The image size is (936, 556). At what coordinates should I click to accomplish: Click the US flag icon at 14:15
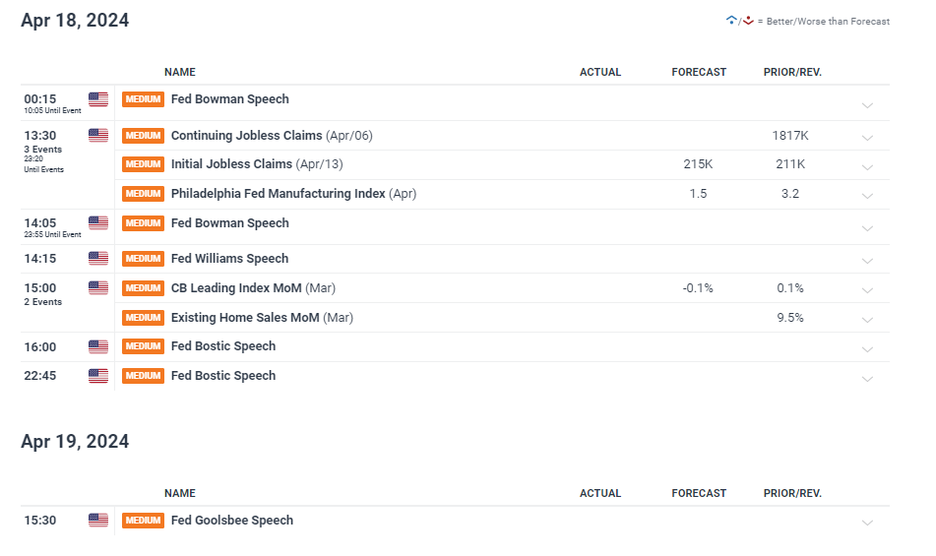[98, 258]
